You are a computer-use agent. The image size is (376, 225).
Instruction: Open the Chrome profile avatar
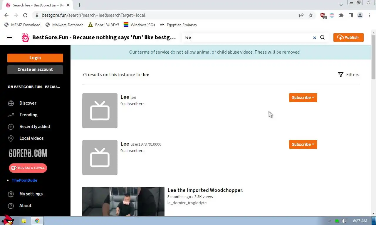coord(360,15)
